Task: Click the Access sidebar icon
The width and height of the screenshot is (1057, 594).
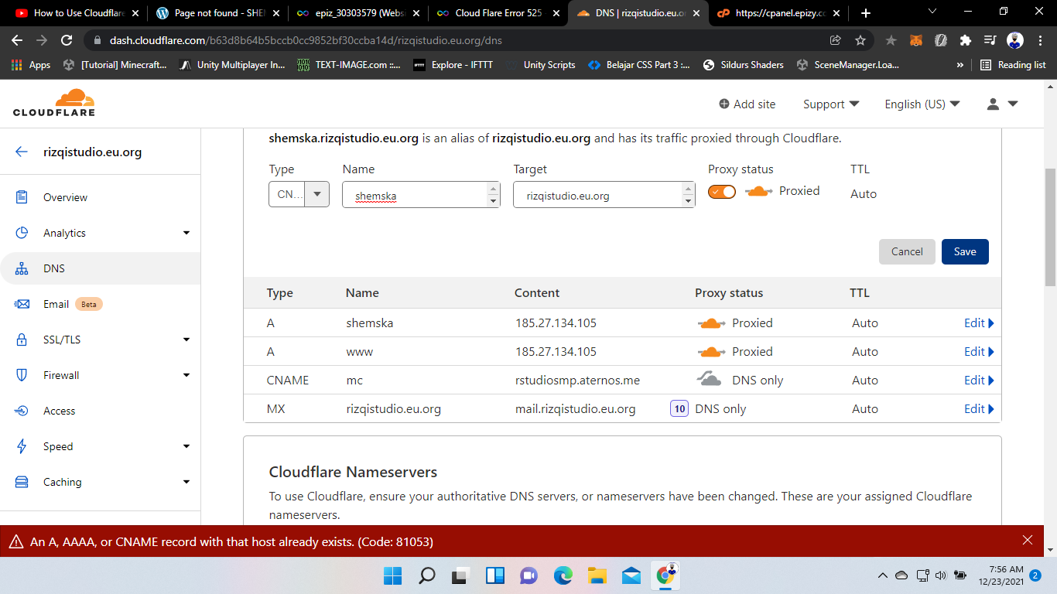Action: 22,411
